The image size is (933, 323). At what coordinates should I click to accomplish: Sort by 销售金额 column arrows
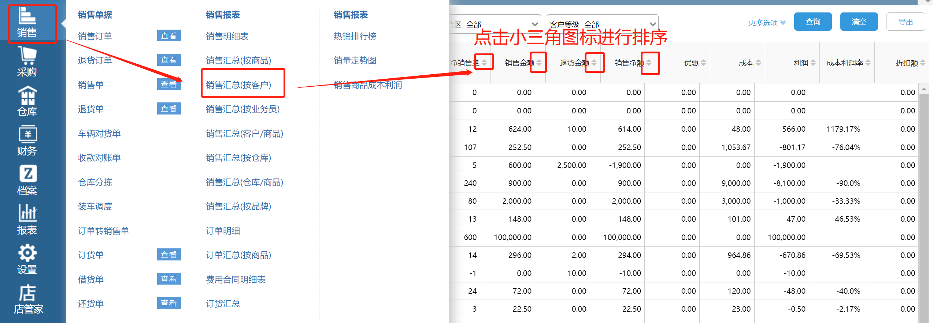click(539, 63)
